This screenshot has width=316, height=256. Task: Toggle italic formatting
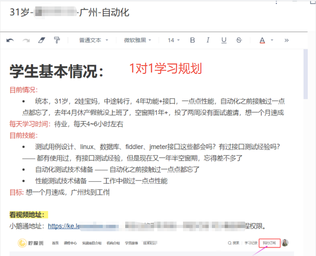(208, 40)
